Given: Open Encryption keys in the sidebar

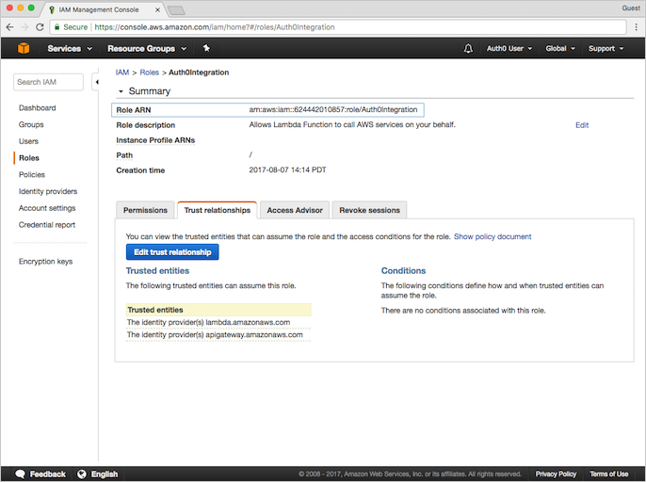Looking at the screenshot, I should click(45, 262).
